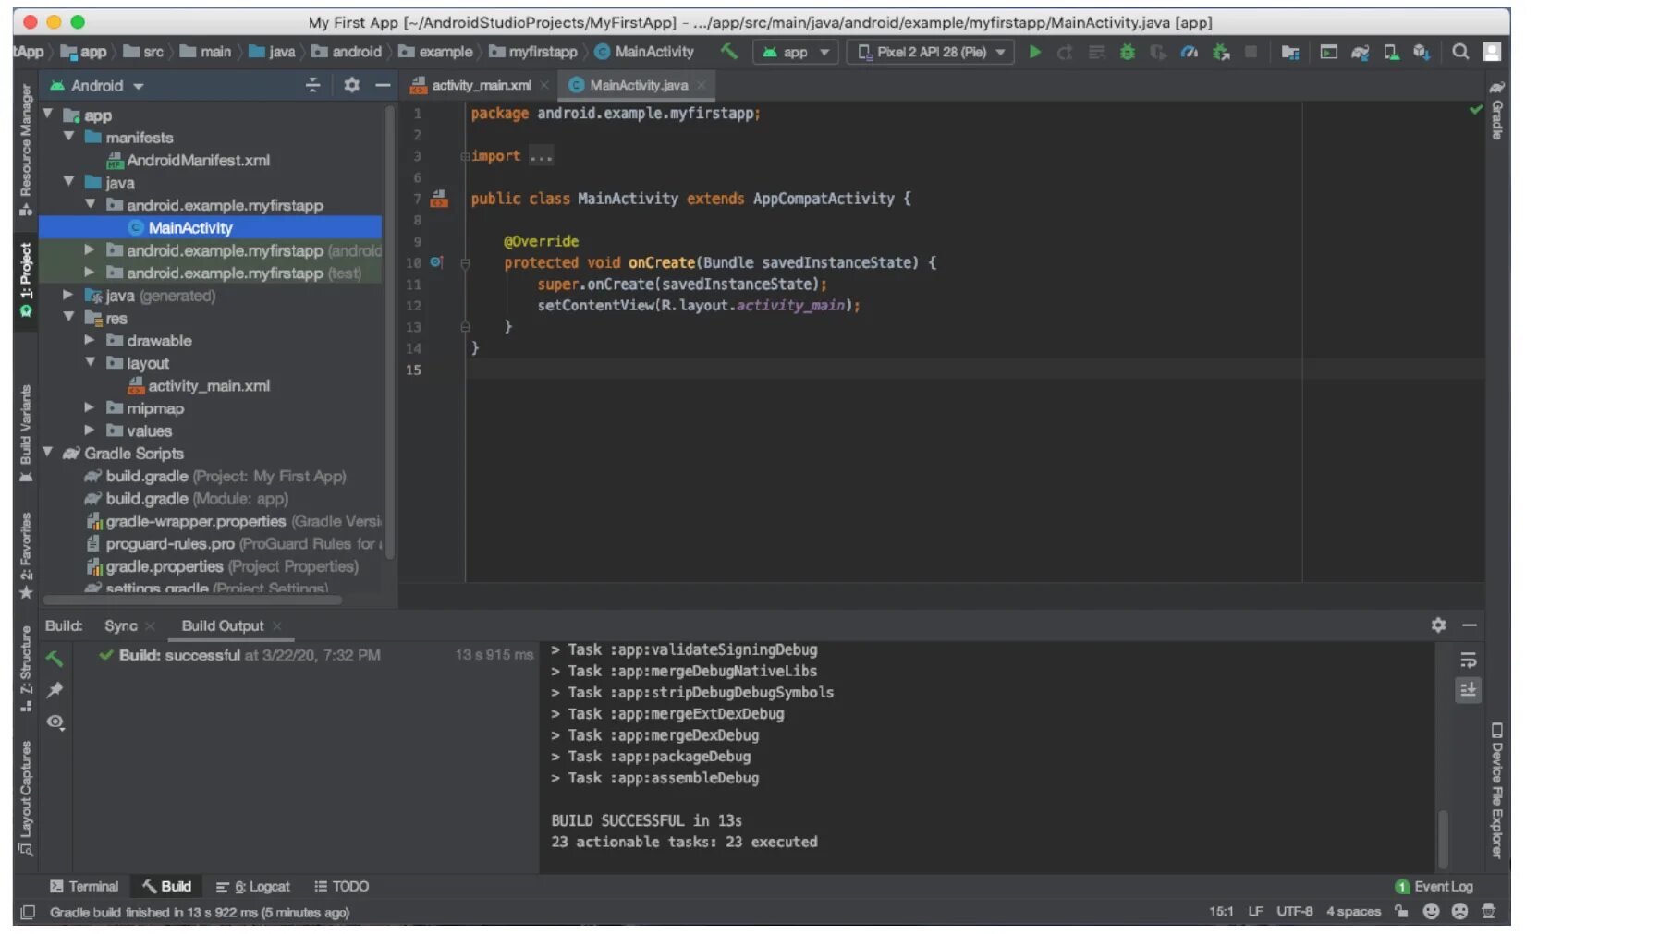Viewport: 1660px width, 934px height.
Task: Start debugging with the green bug icon
Action: click(1127, 52)
